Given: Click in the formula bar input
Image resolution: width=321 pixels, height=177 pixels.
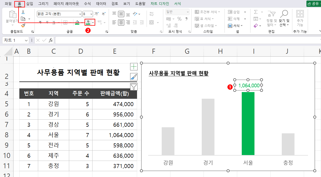Looking at the screenshot, I should pyautogui.click(x=188, y=40).
